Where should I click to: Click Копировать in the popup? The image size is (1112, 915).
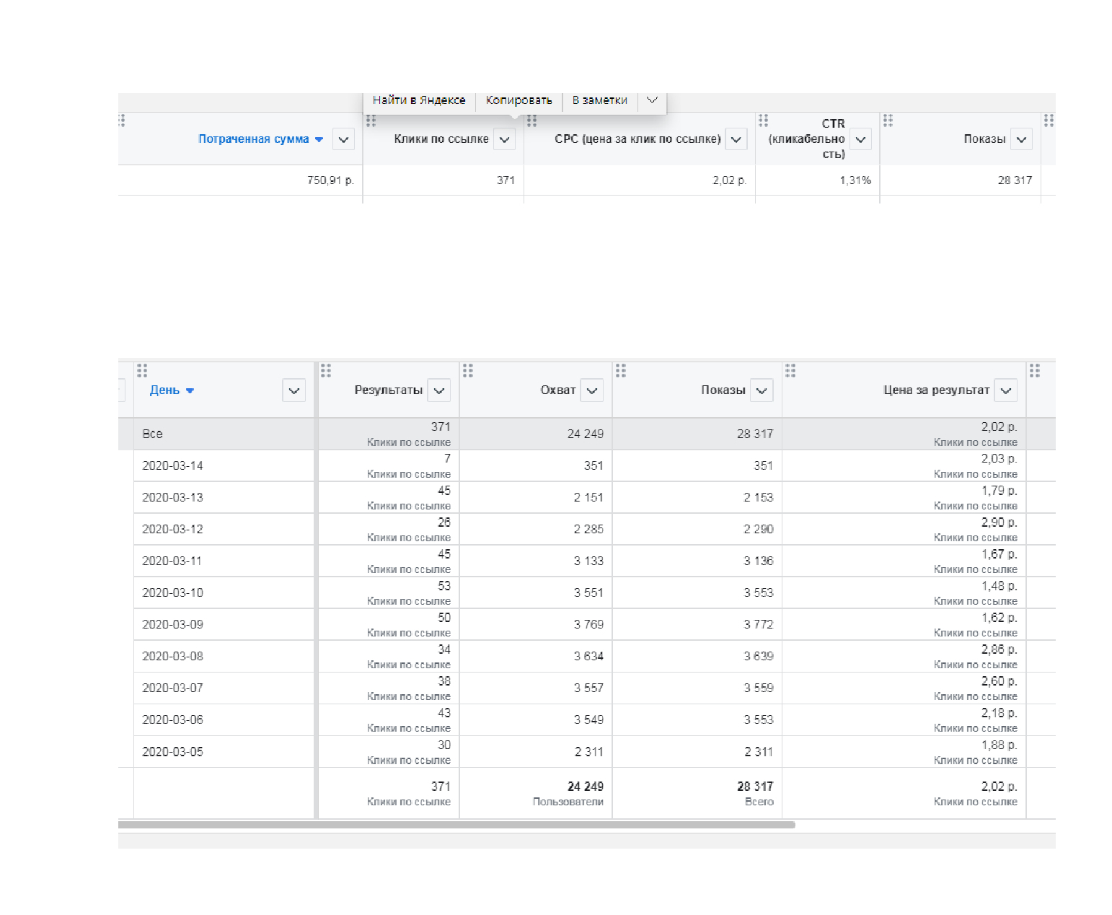519,100
